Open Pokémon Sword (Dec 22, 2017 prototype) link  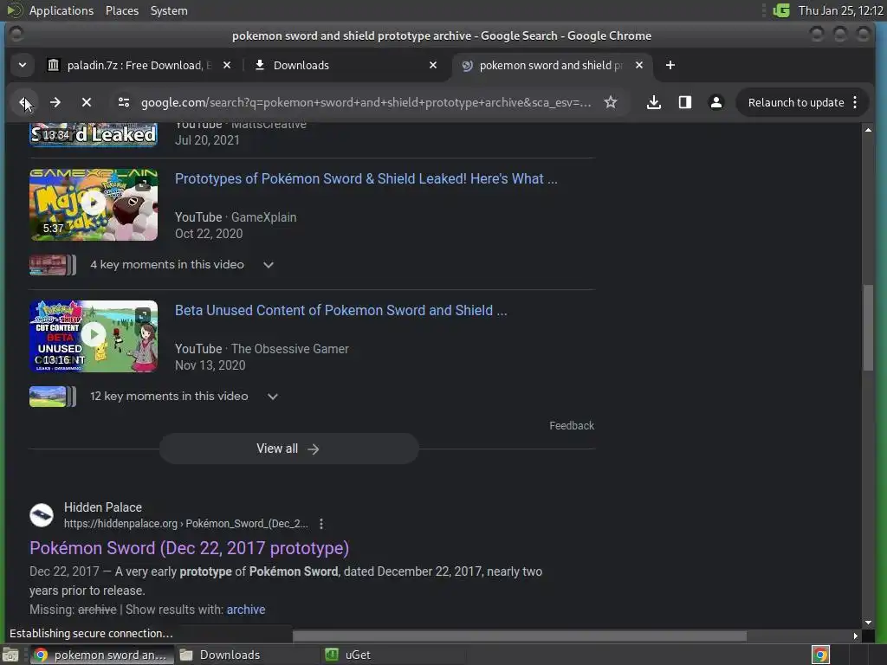189,548
